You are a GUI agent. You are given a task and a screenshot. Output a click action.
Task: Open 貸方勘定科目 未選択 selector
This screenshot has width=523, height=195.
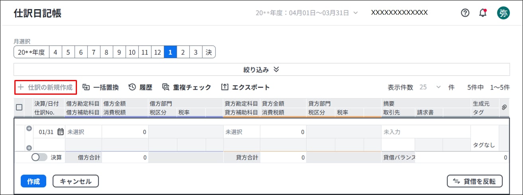point(242,132)
